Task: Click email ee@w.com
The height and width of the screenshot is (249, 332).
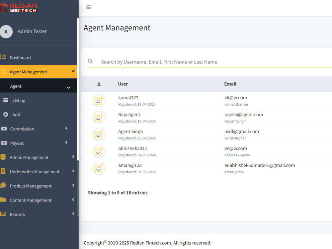Action: pos(236,148)
